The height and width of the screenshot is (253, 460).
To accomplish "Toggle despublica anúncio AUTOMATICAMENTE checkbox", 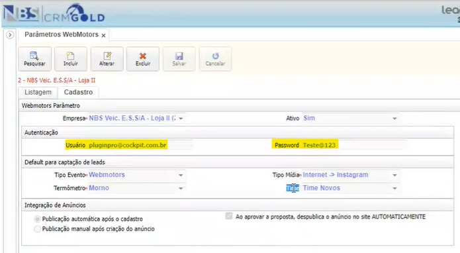I will 229,217.
